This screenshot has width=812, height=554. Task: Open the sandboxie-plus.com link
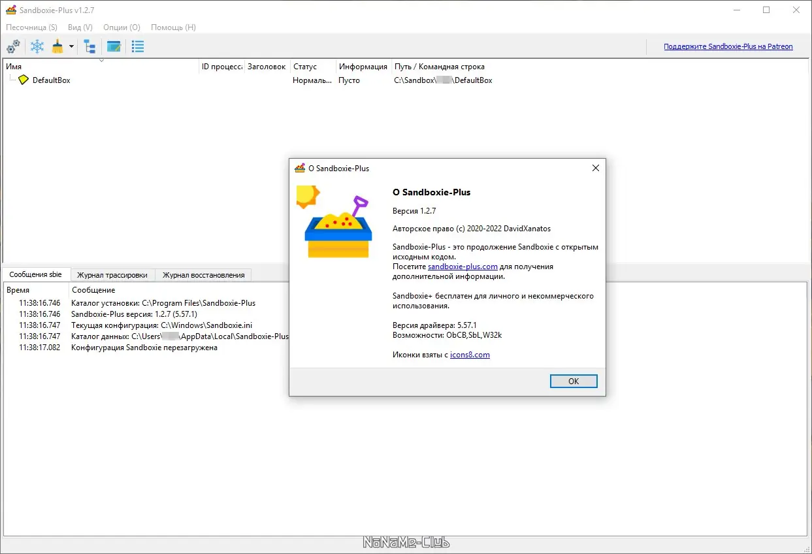(x=463, y=267)
